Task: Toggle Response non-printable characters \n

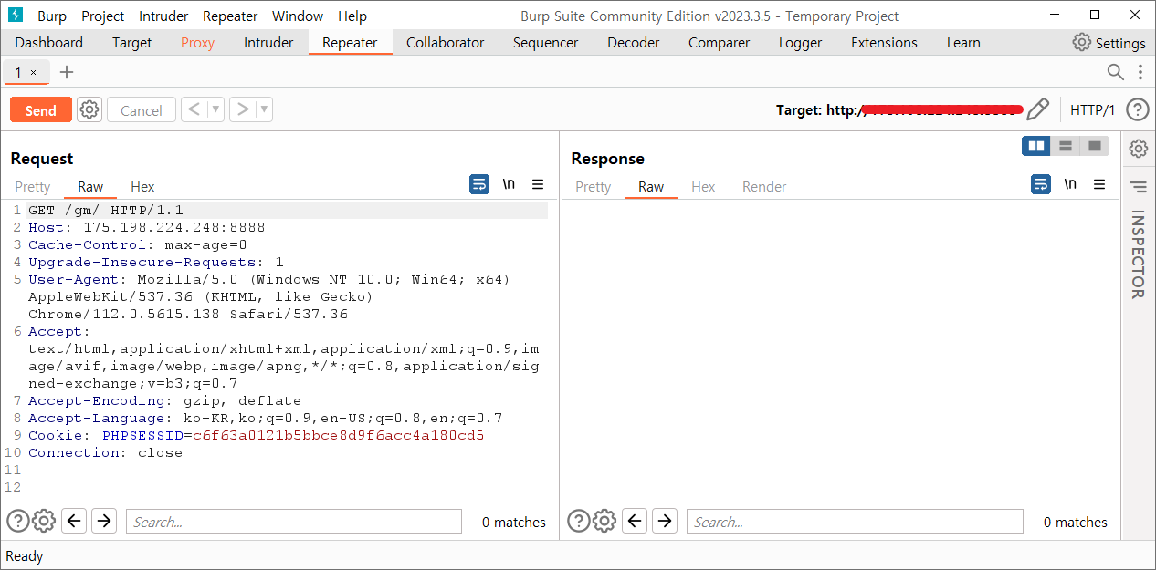Action: tap(1070, 184)
